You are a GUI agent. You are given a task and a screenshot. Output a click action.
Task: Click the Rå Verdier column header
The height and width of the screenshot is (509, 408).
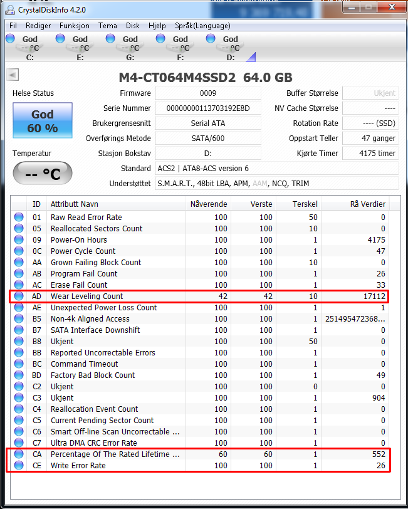[355, 204]
